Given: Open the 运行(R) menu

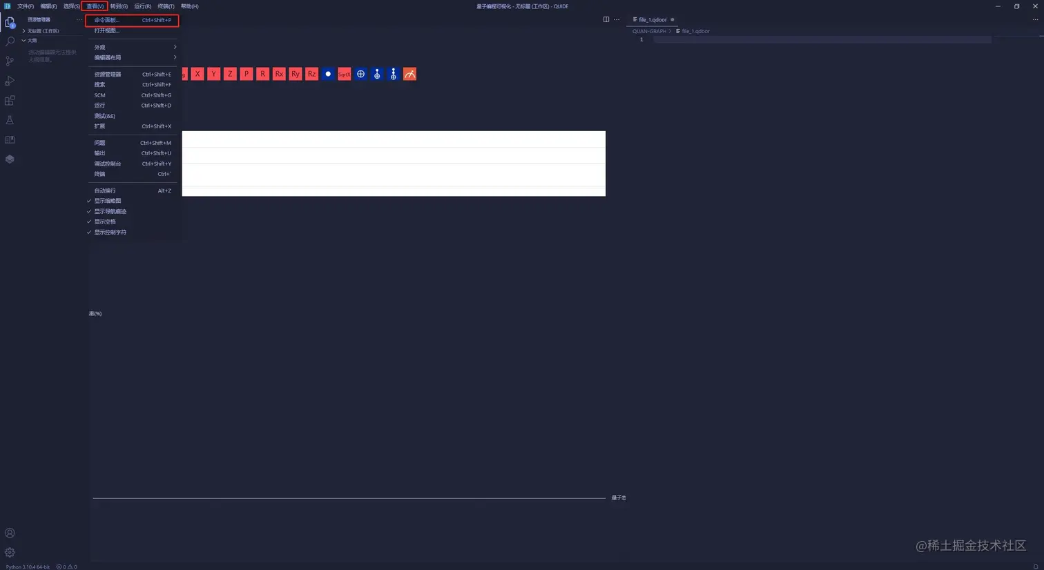Looking at the screenshot, I should [x=142, y=6].
